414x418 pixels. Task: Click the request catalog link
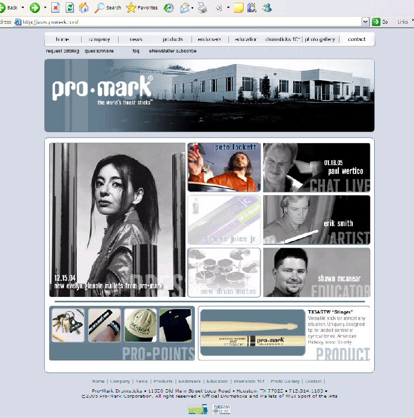[x=62, y=51]
